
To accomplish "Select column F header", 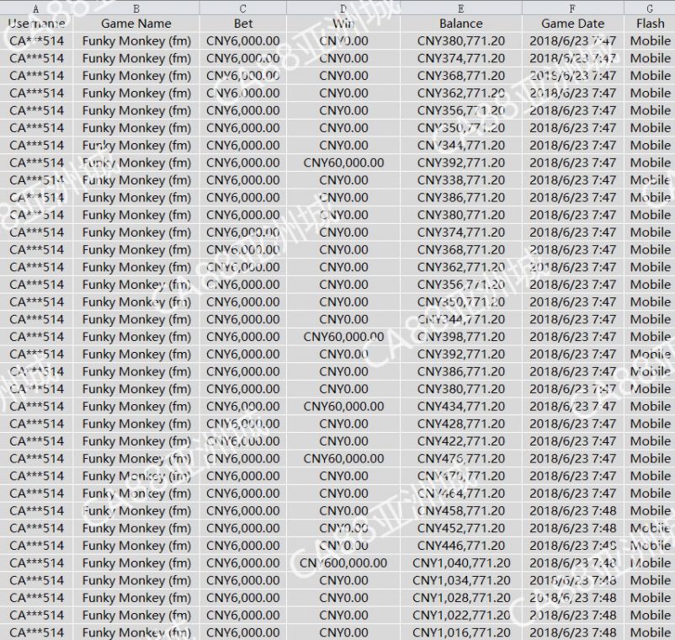I will tap(572, 8).
